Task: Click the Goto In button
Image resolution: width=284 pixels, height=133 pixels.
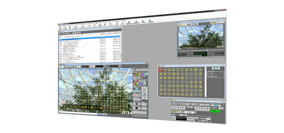Action: click(190, 118)
